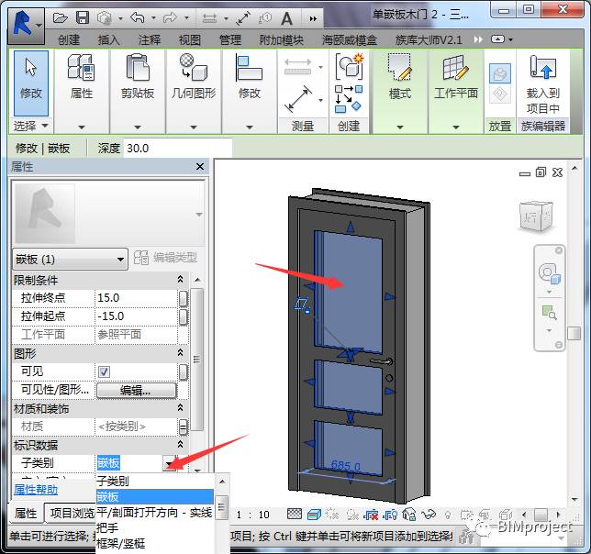Click the create similar icon in 创建 panel
The image size is (591, 554).
tap(349, 67)
